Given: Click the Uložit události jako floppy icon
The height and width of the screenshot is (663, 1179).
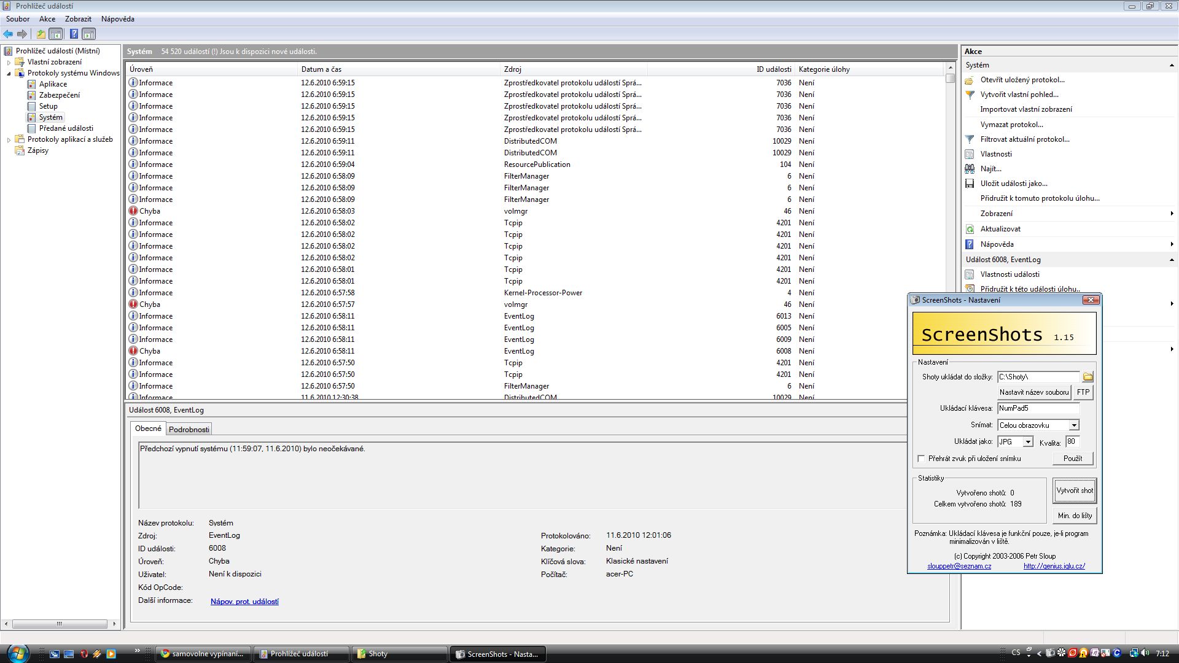Looking at the screenshot, I should [x=970, y=184].
